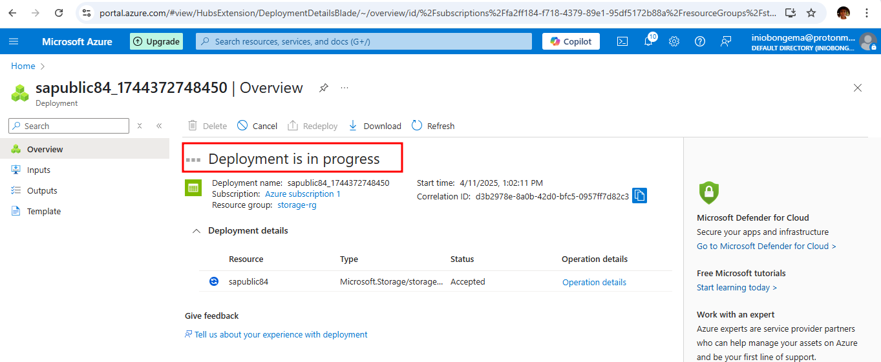Bookmark this page with the star icon
The width and height of the screenshot is (881, 362).
pyautogui.click(x=811, y=13)
